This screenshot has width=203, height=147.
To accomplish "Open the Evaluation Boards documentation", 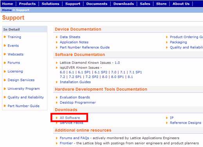I will pos(75,97).
